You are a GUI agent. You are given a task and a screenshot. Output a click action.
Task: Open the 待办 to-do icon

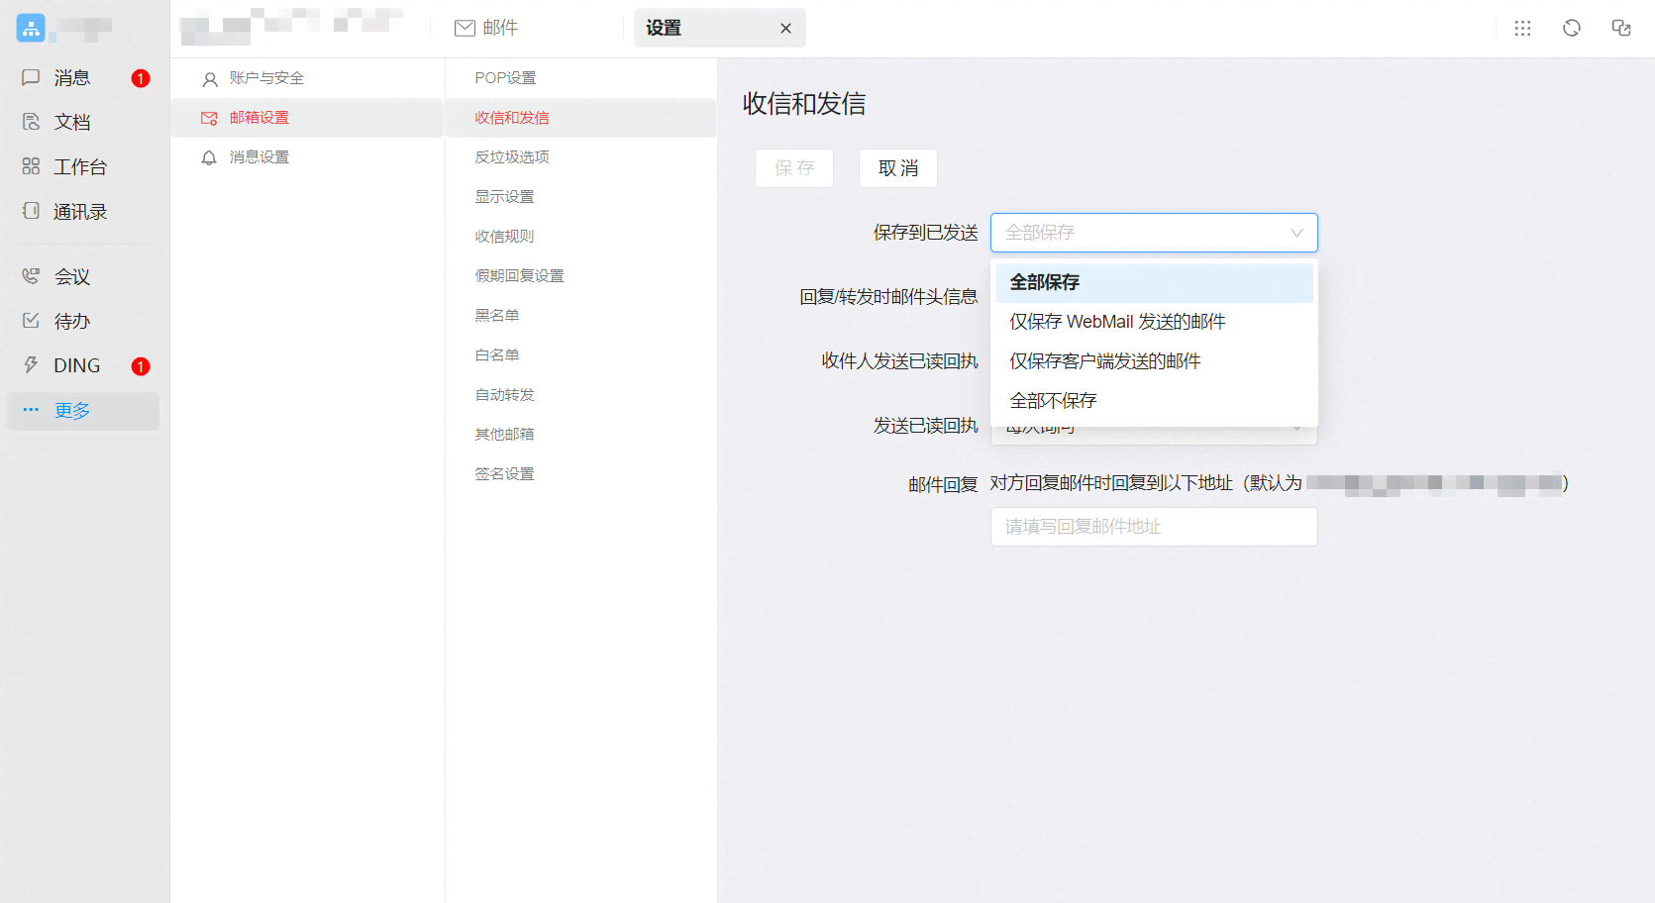click(x=31, y=321)
